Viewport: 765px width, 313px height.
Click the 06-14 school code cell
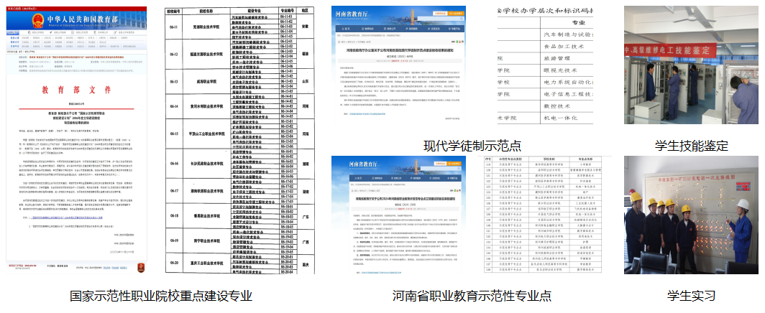click(x=175, y=106)
